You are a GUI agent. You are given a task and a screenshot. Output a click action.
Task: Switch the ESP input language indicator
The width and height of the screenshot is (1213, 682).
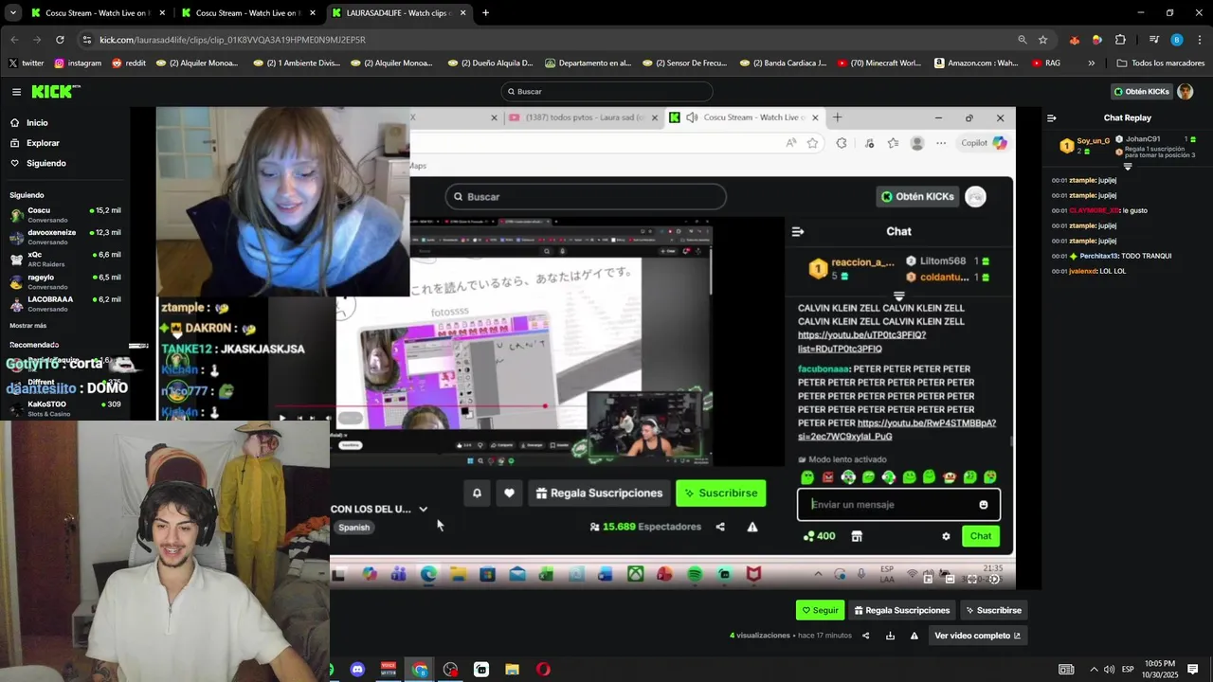tap(1128, 670)
